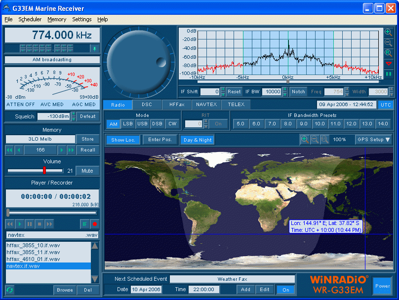This screenshot has height=300, width=399.
Task: Start recording with the red record icon
Action: coord(96,224)
